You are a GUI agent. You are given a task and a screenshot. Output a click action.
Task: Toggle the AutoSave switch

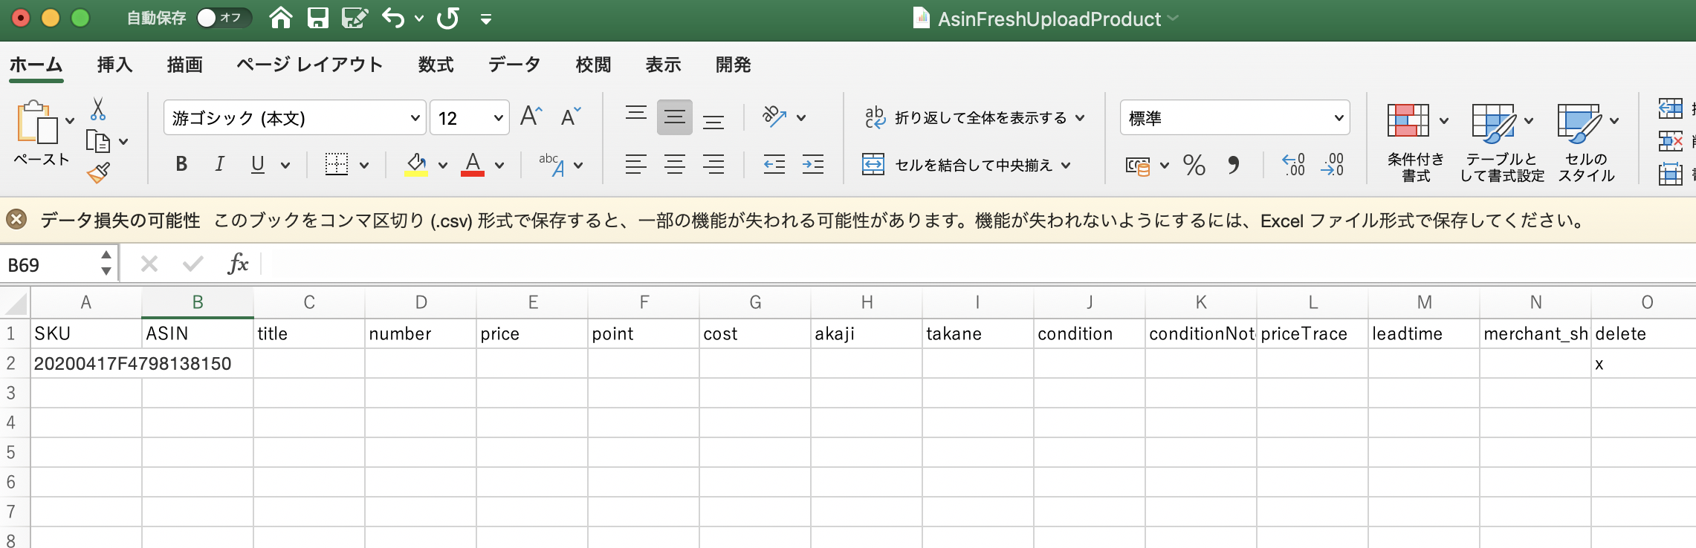point(224,18)
